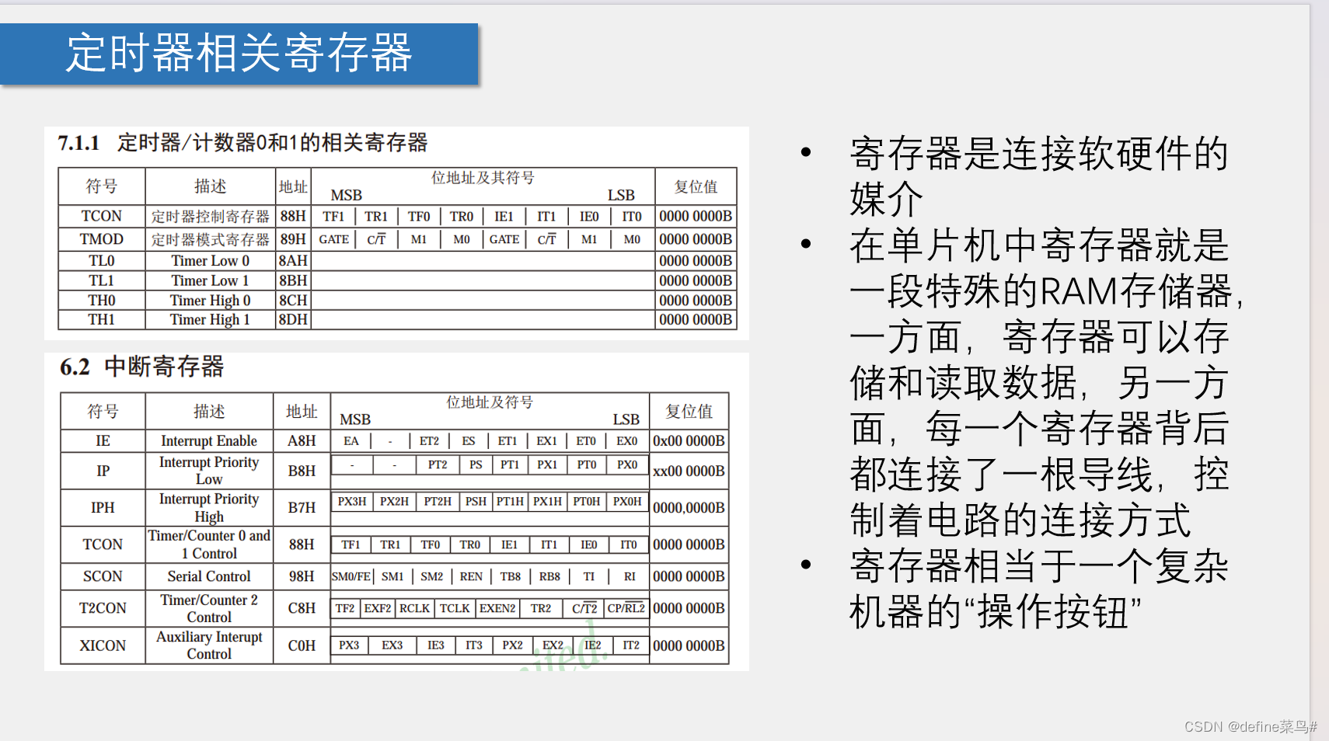Viewport: 1329px width, 741px height.
Task: Click the T2CON symbol cell
Action: click(103, 608)
